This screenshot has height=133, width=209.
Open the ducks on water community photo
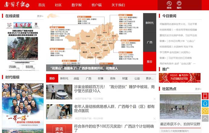[180, 107]
